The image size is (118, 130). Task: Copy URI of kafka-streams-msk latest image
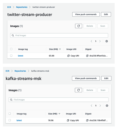tap(73, 121)
